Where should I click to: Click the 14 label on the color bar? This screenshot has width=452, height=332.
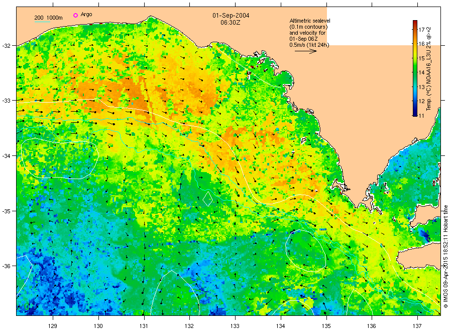coord(422,72)
